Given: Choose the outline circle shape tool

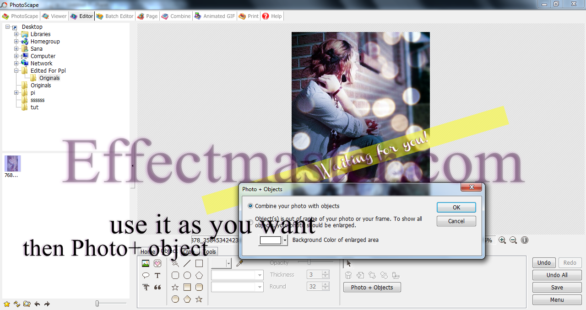Looking at the screenshot, I should (x=187, y=275).
